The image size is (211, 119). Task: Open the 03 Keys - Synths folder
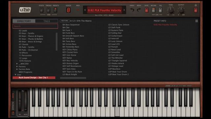(x=26, y=33)
